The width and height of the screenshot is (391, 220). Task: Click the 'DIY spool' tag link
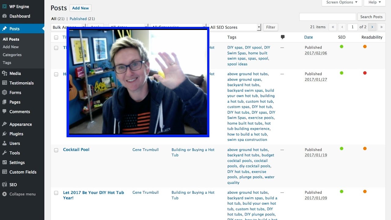click(253, 47)
